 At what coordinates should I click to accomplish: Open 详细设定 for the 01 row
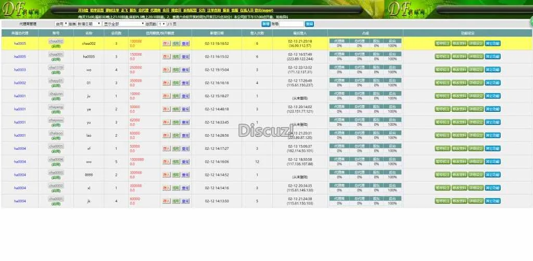point(476,83)
